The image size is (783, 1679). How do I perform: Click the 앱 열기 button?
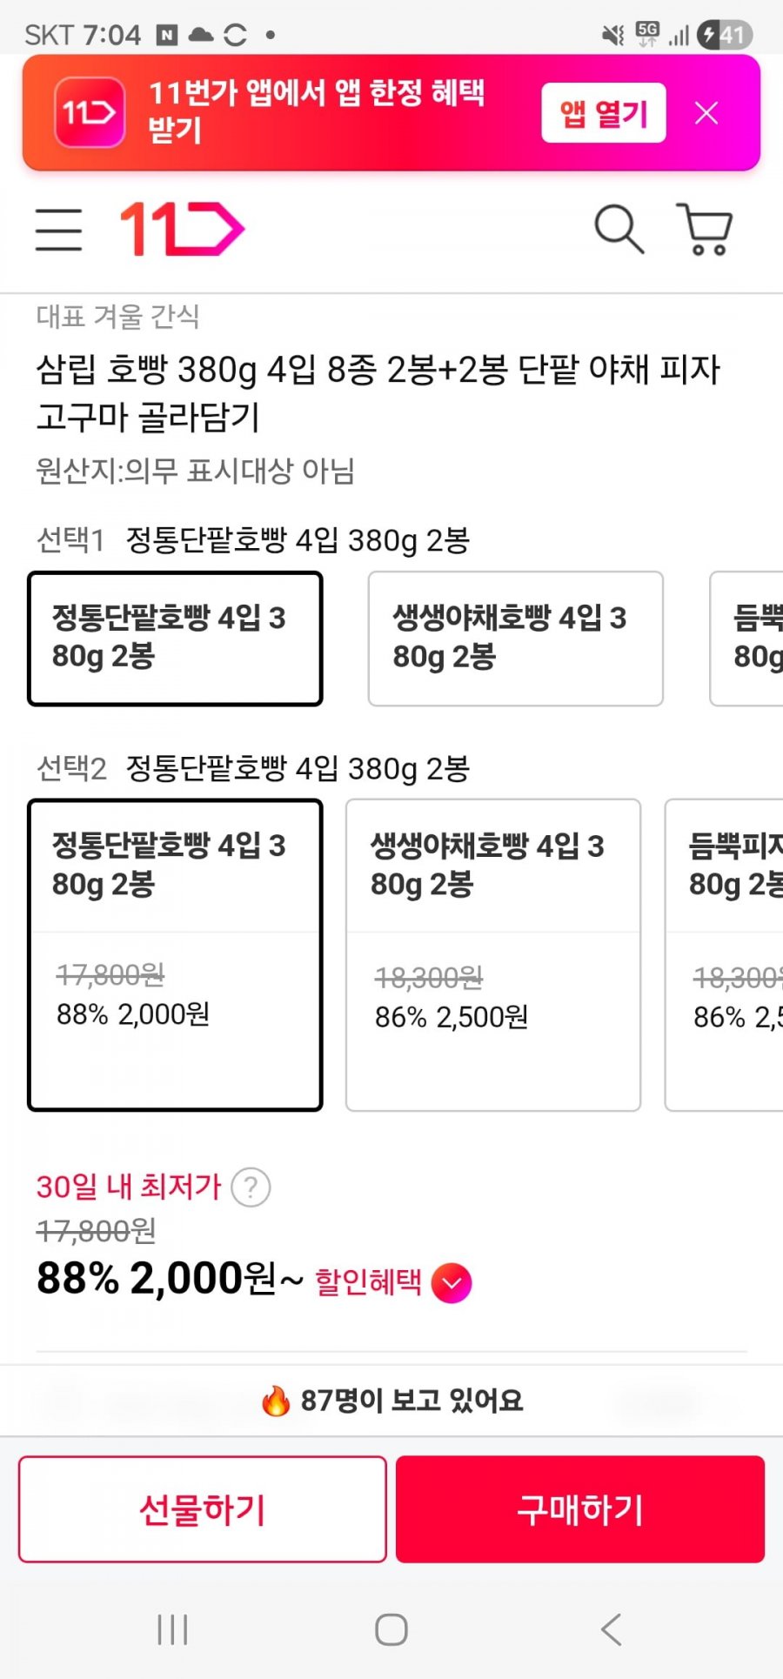tap(603, 113)
